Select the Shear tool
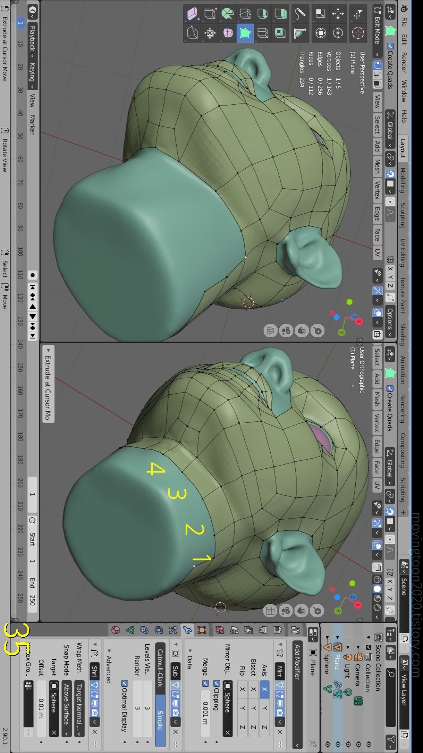This screenshot has width=423, height=753. [x=192, y=14]
